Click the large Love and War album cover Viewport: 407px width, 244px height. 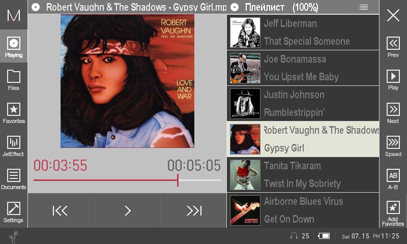[x=127, y=81]
